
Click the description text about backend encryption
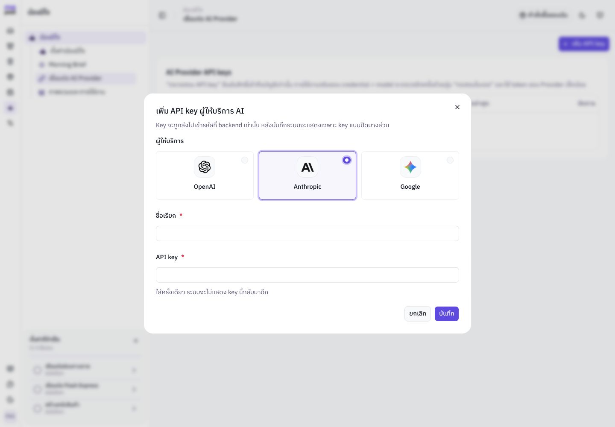click(272, 125)
